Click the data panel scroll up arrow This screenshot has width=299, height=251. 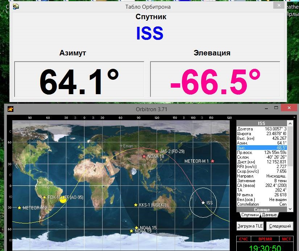click(x=290, y=124)
